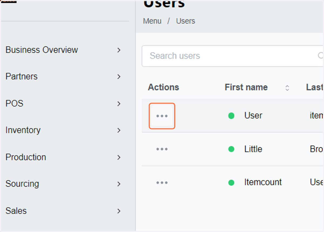
Task: Open Business Overview menu item
Action: [42, 50]
